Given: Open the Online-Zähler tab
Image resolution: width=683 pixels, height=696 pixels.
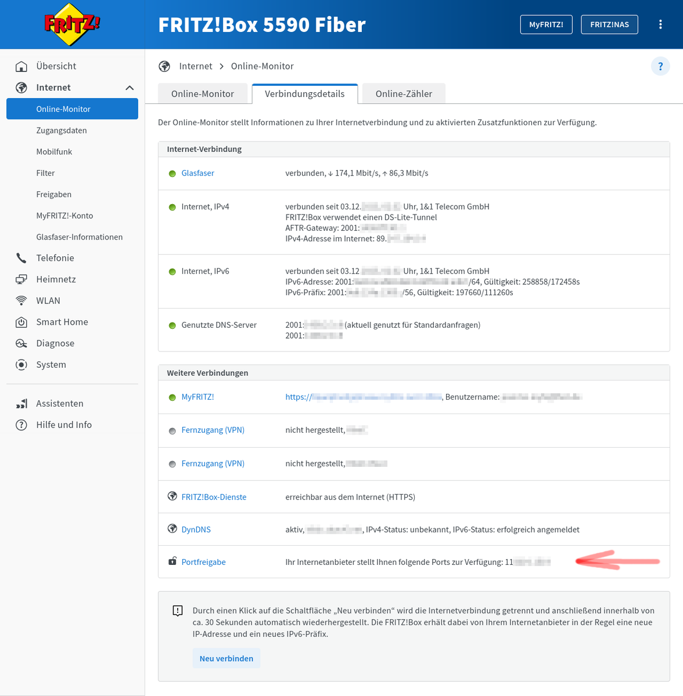Looking at the screenshot, I should pos(404,94).
